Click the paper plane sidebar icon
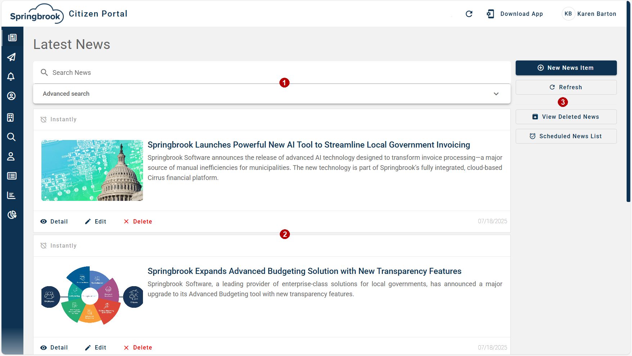The width and height of the screenshot is (632, 356). [12, 57]
